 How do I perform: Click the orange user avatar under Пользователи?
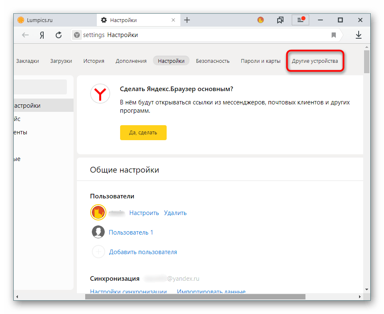98,212
